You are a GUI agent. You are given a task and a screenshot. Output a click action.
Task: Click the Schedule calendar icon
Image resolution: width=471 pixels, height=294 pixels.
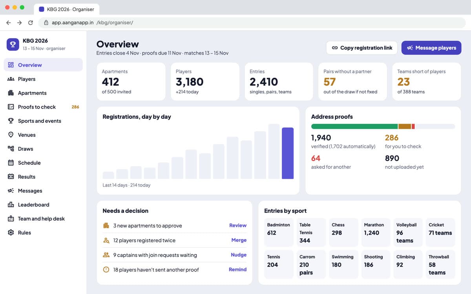point(11,163)
